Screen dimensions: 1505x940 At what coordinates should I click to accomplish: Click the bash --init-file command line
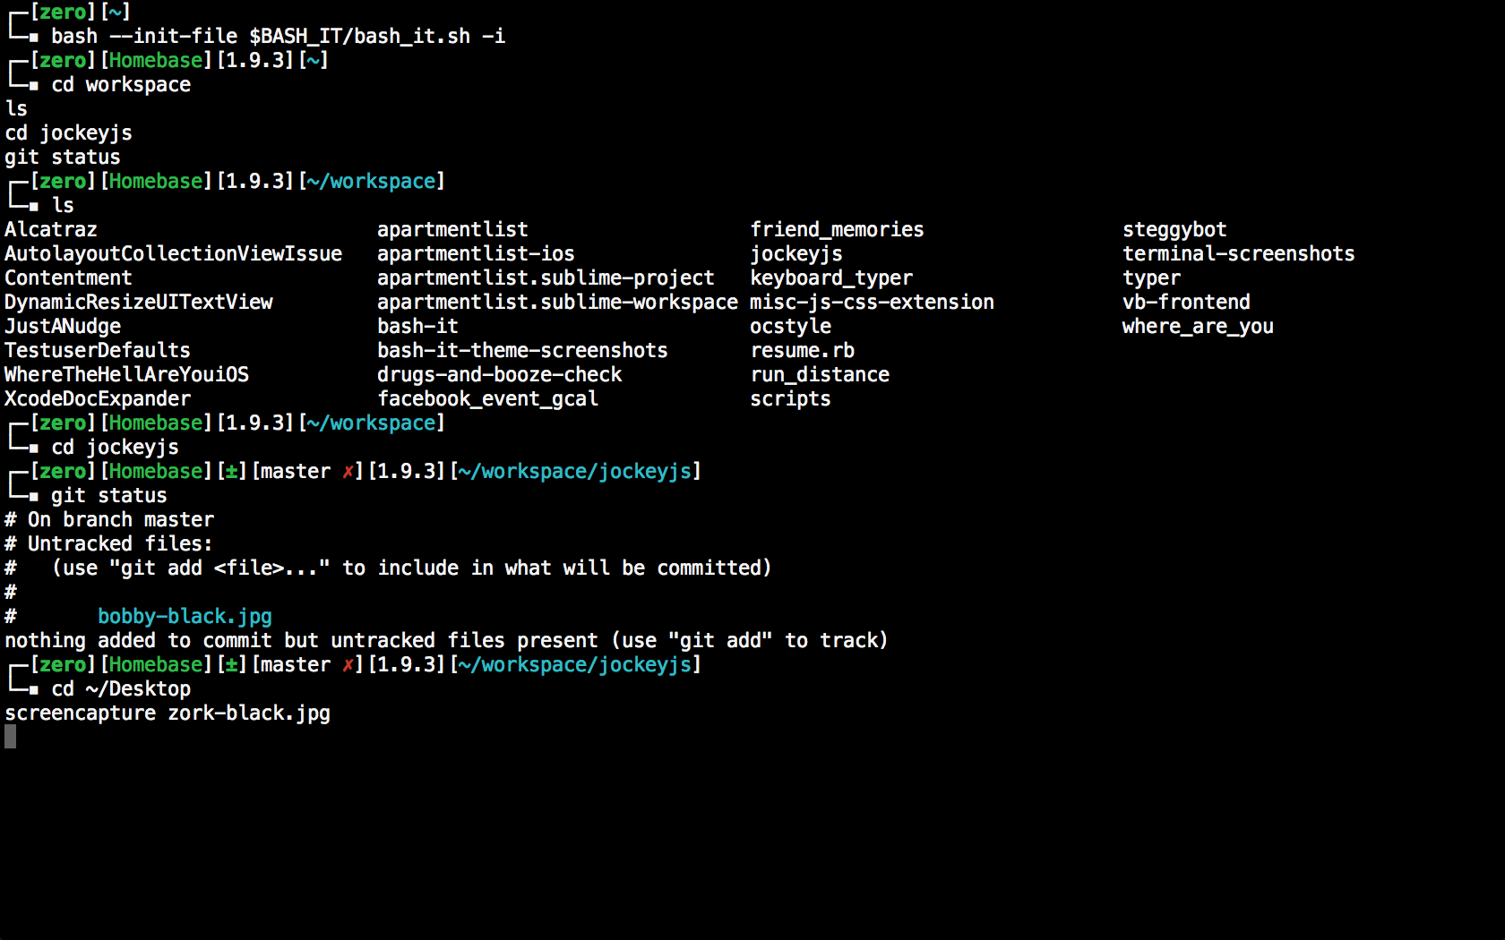point(278,36)
